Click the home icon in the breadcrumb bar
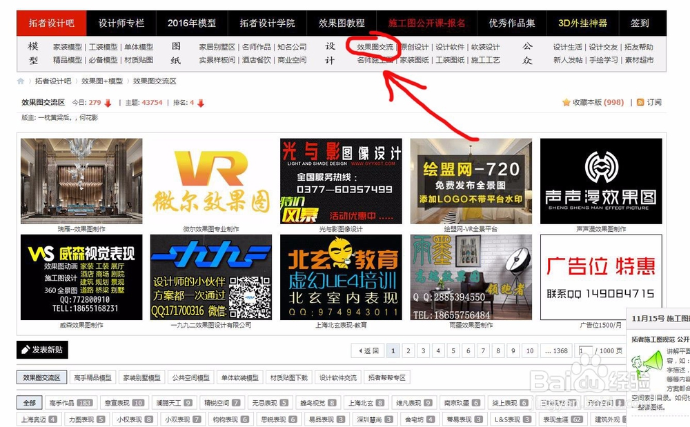 tap(21, 80)
